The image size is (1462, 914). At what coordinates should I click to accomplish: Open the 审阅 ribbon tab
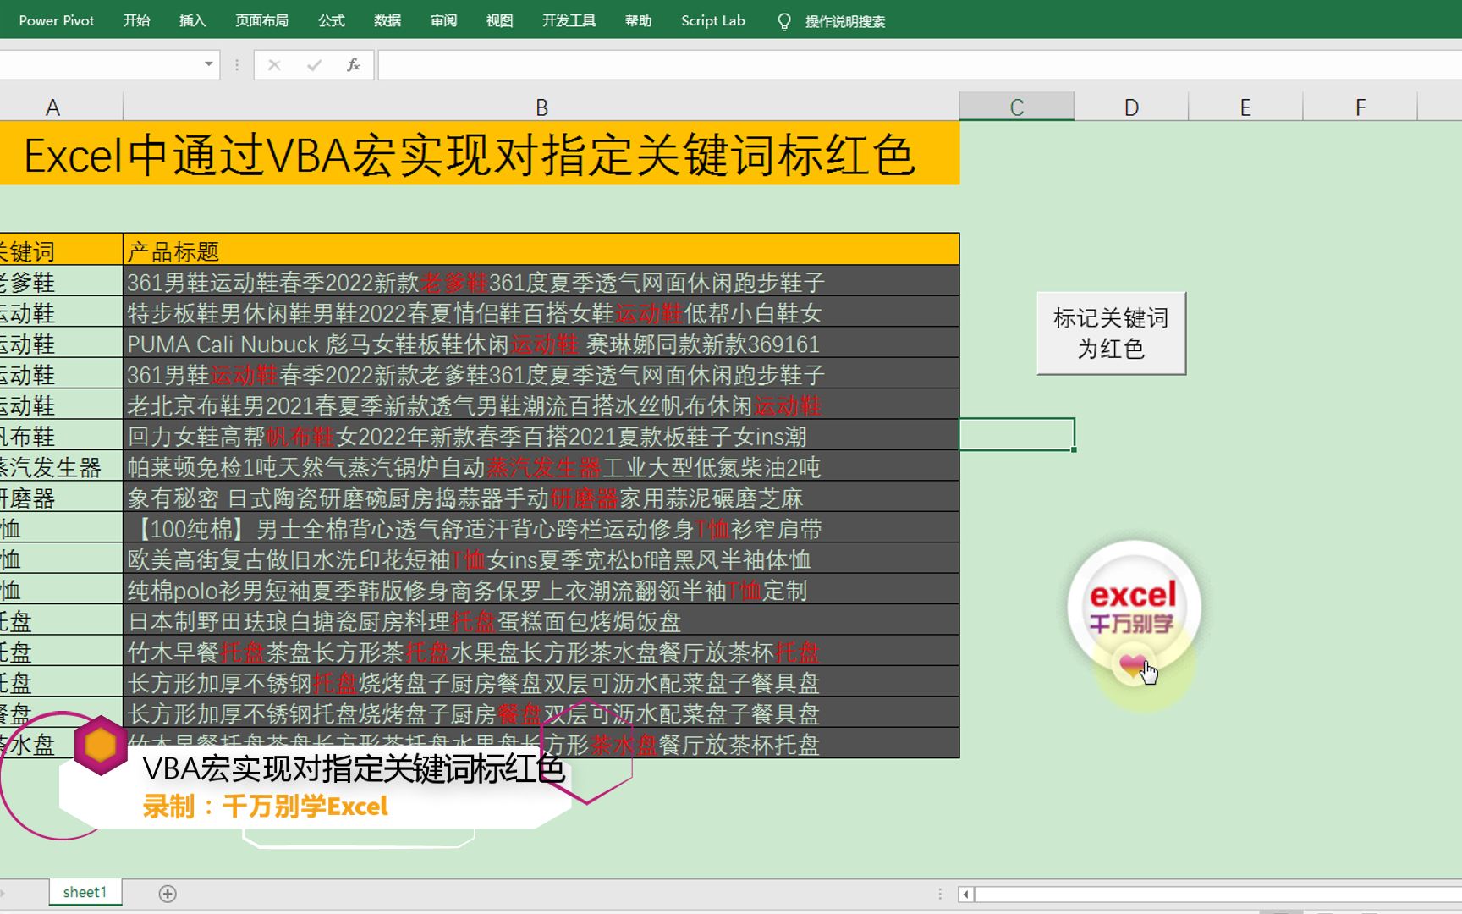click(x=443, y=20)
